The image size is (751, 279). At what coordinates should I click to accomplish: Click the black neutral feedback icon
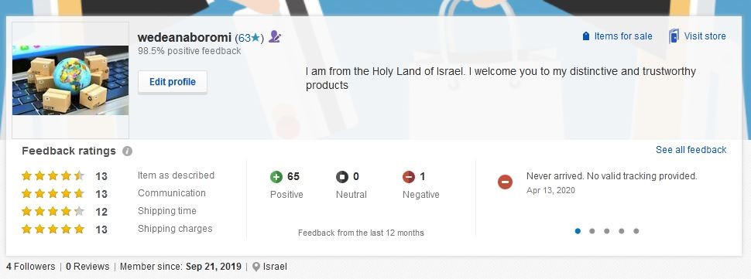342,177
